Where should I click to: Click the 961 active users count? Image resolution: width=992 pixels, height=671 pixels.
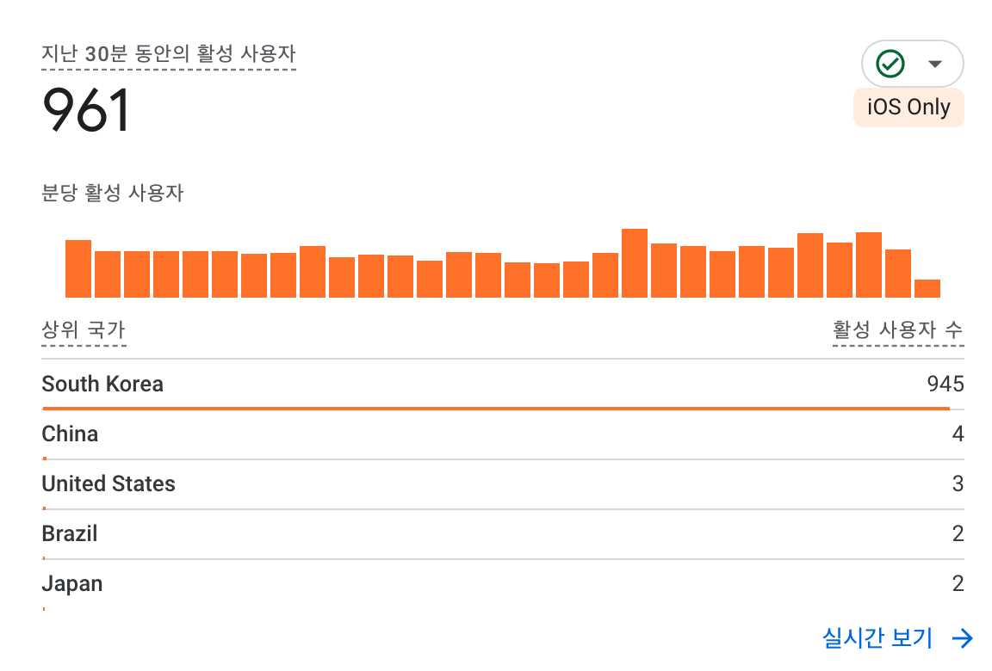pyautogui.click(x=86, y=110)
